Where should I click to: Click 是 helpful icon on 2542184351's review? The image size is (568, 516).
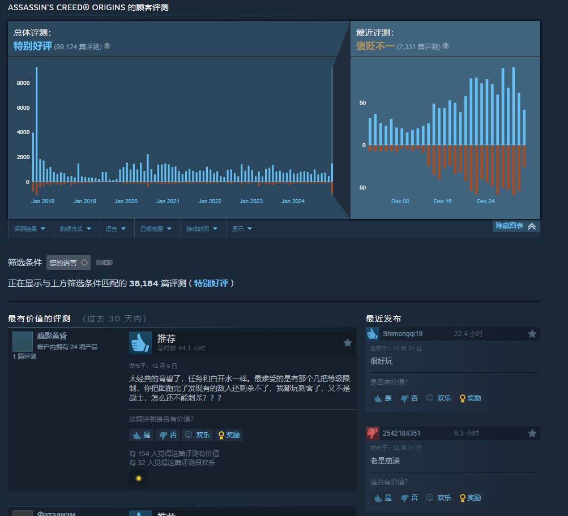382,498
